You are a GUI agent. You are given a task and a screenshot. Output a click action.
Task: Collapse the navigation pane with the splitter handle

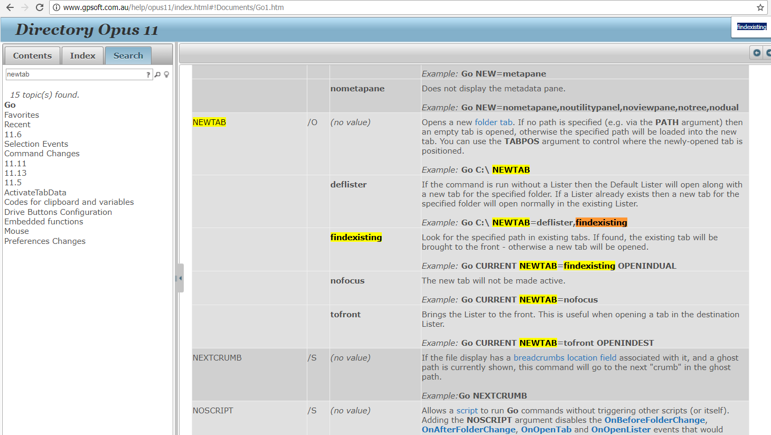180,278
